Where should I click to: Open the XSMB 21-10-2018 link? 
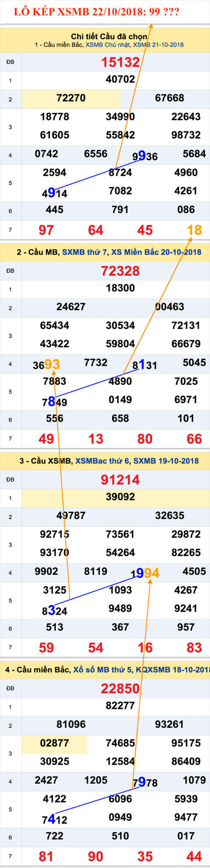158,45
